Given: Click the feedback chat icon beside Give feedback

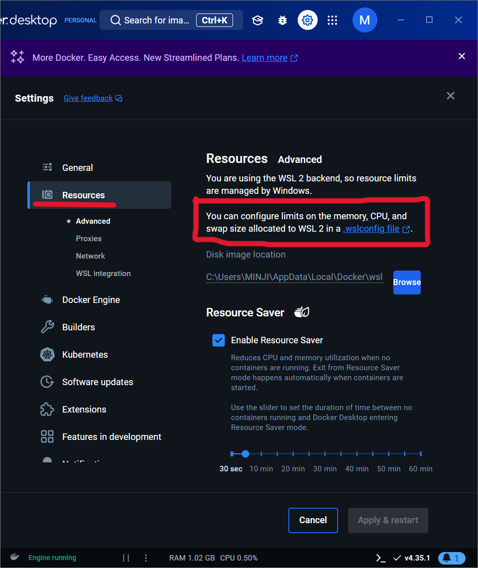Looking at the screenshot, I should point(119,99).
